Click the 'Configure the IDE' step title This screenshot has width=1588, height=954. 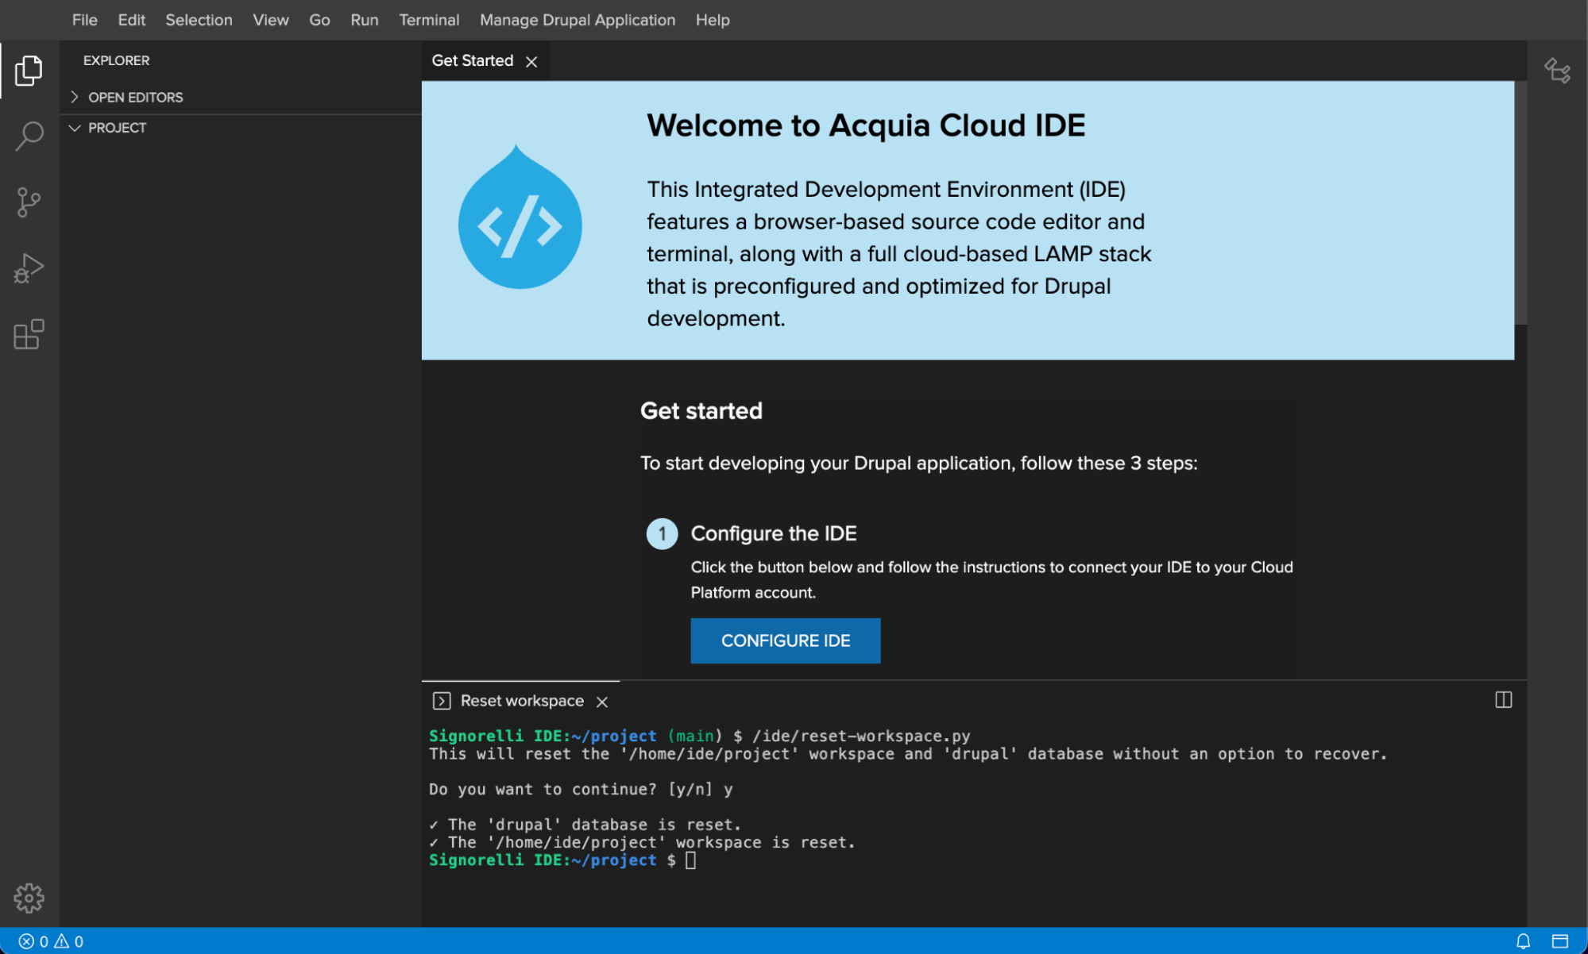click(773, 533)
